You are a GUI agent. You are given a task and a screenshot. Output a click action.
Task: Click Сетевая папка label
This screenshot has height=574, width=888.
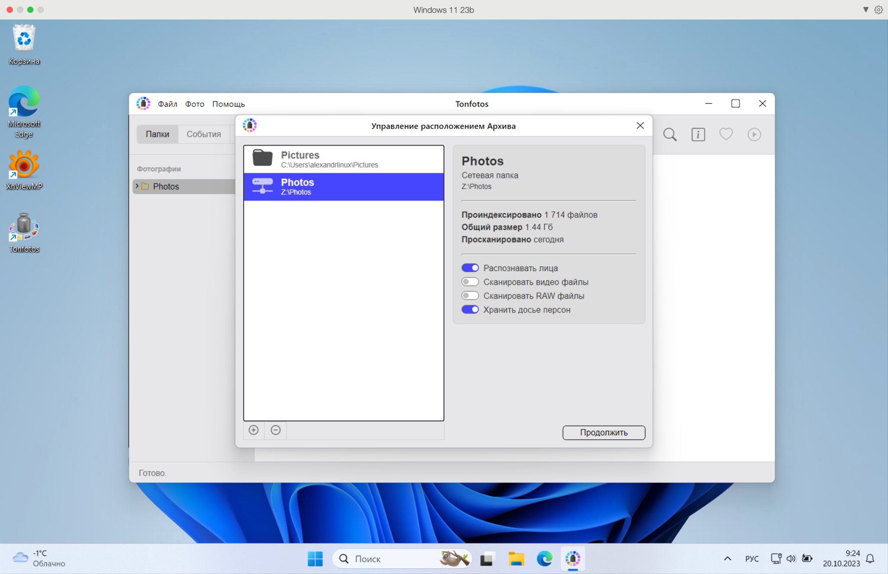(490, 175)
